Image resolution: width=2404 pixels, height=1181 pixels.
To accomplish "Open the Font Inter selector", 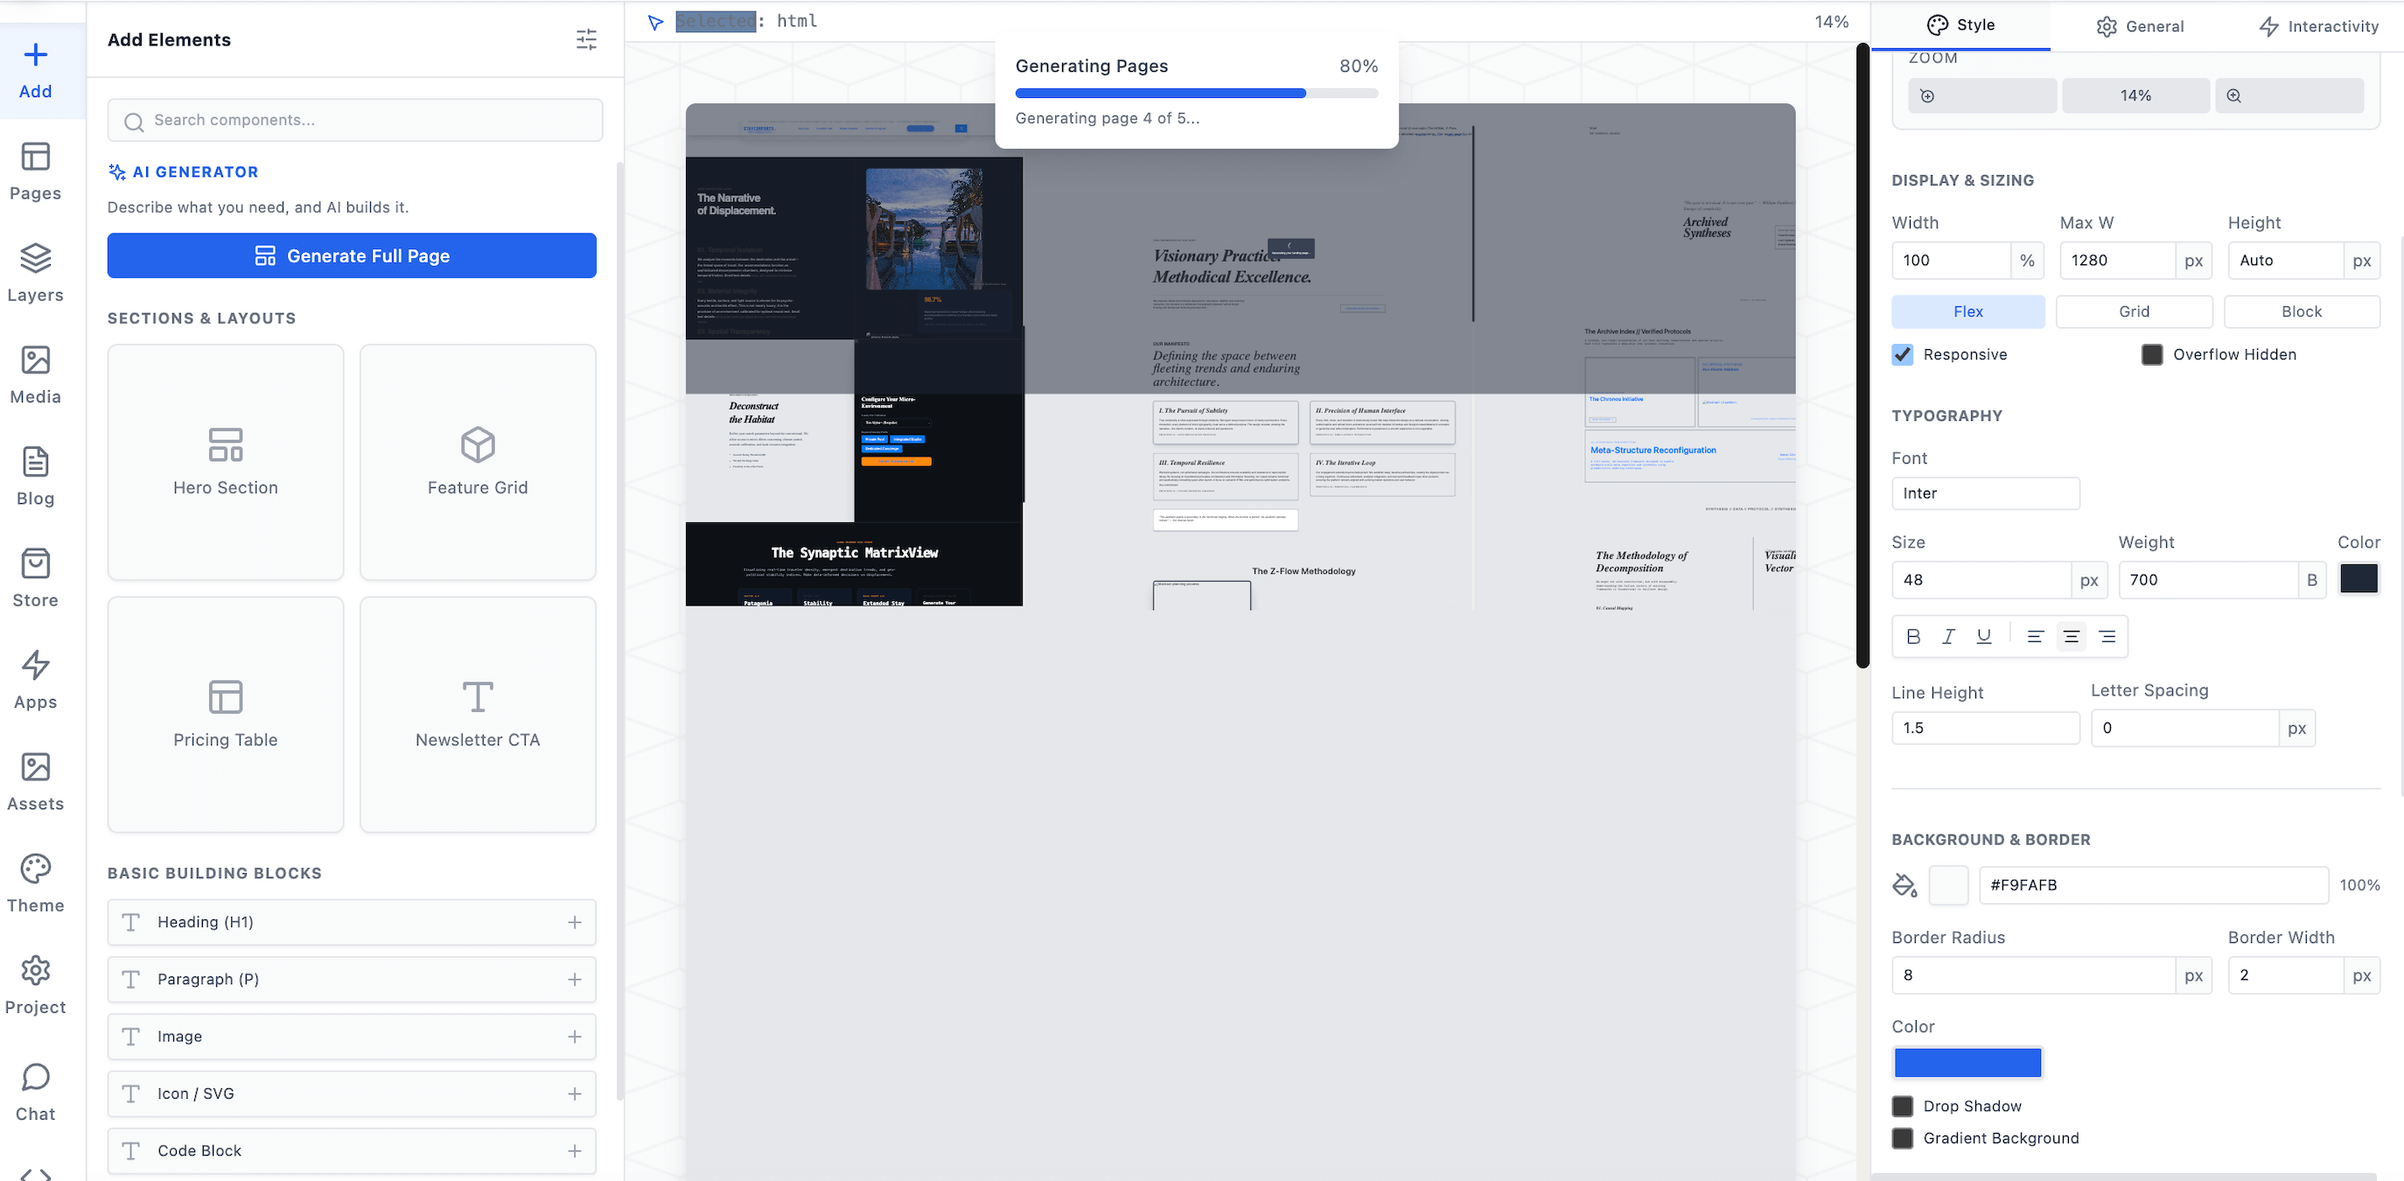I will pyautogui.click(x=1985, y=493).
